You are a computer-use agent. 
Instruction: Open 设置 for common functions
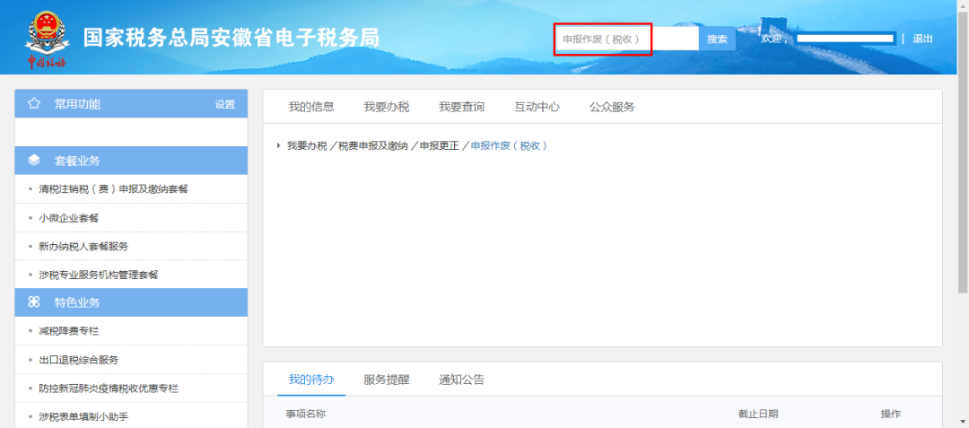[225, 104]
